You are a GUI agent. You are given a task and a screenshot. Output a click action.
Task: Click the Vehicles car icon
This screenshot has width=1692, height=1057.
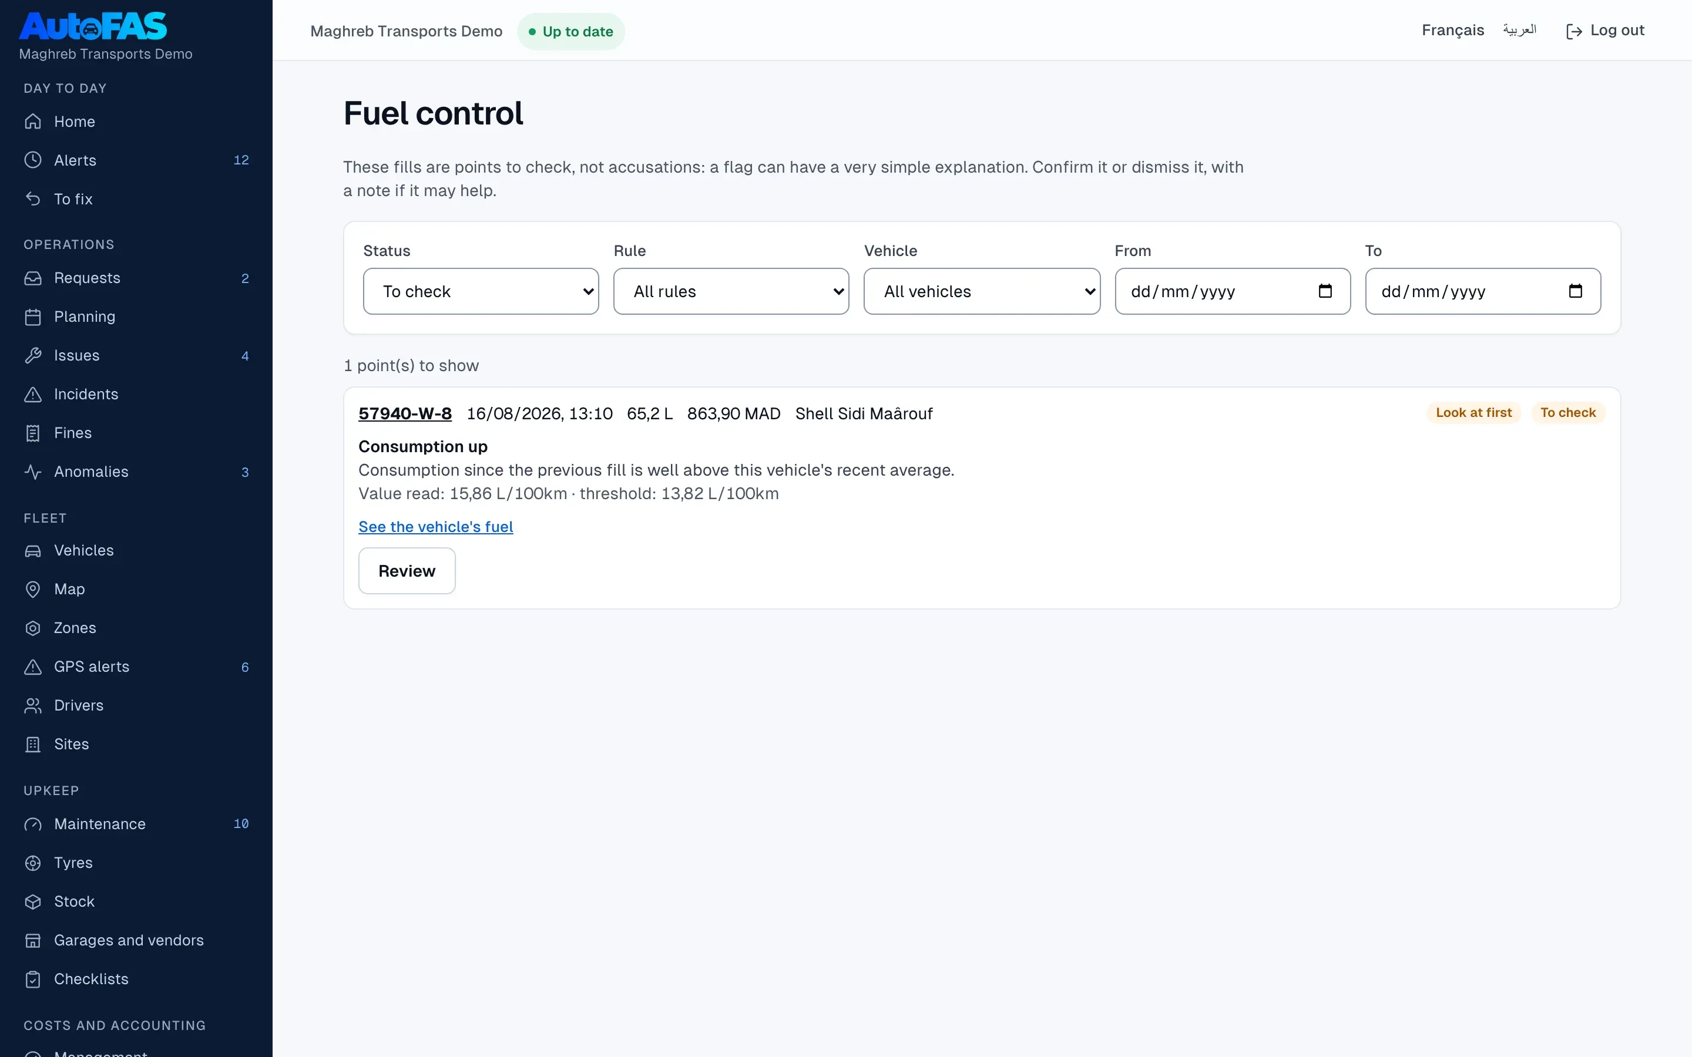pos(33,551)
